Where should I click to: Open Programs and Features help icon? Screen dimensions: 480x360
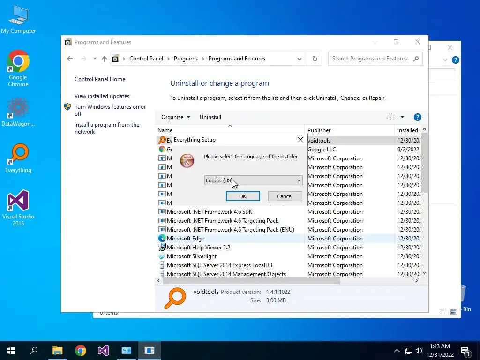tap(417, 117)
